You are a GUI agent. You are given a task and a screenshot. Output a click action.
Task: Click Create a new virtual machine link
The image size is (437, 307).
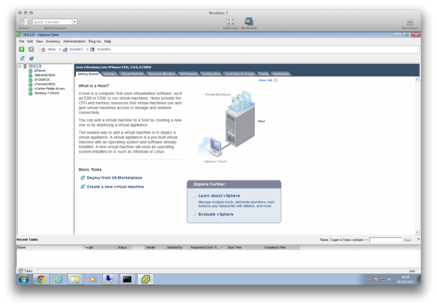click(x=115, y=186)
